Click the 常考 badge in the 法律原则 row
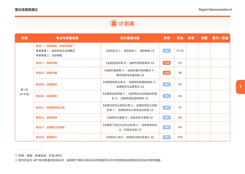The image size is (245, 174). point(167,96)
